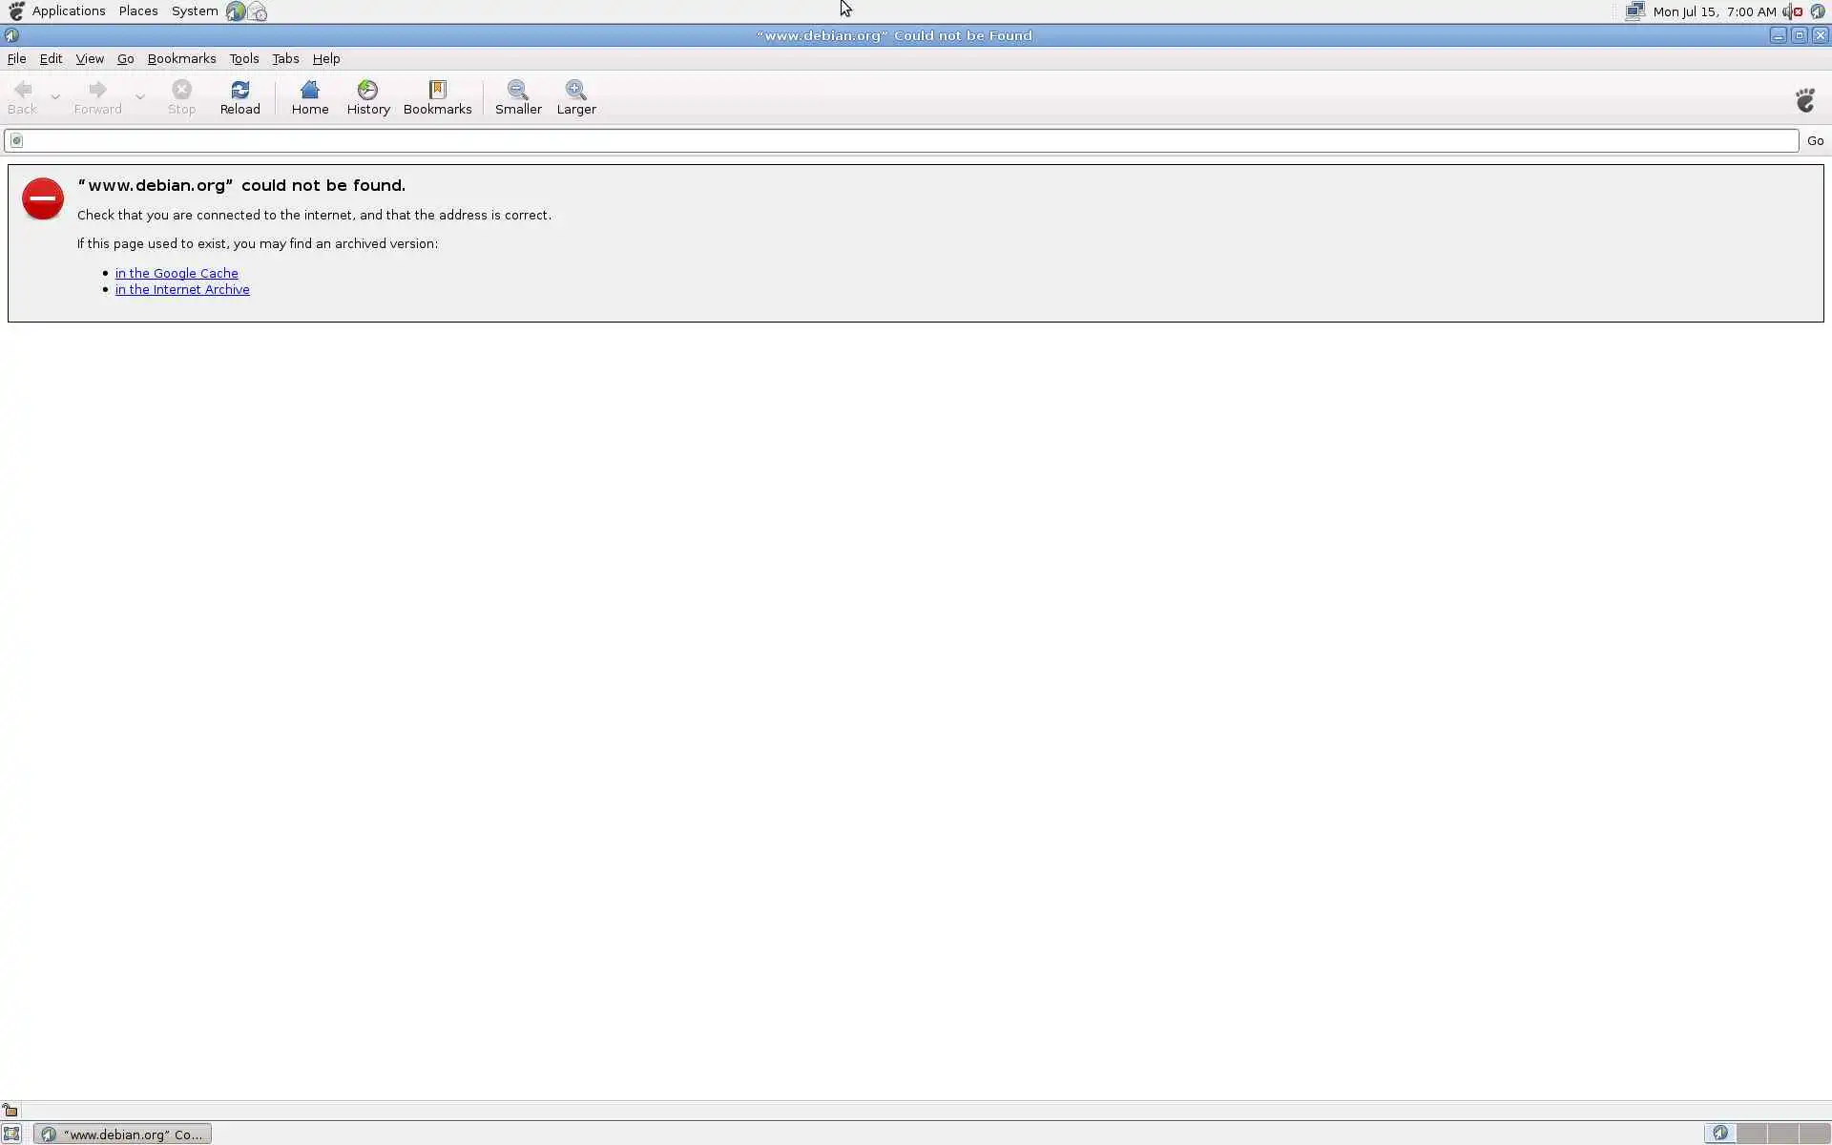The width and height of the screenshot is (1832, 1145).
Task: Click the network monitor tray icon
Action: pyautogui.click(x=1634, y=11)
